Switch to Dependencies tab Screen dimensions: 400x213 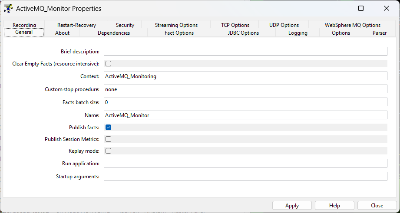click(114, 33)
